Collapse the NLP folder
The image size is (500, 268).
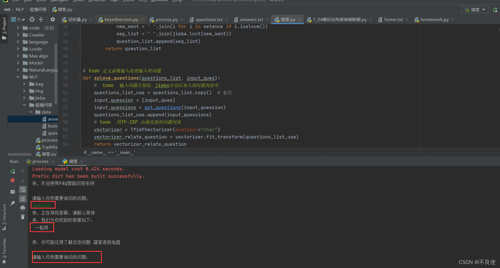pos(18,77)
